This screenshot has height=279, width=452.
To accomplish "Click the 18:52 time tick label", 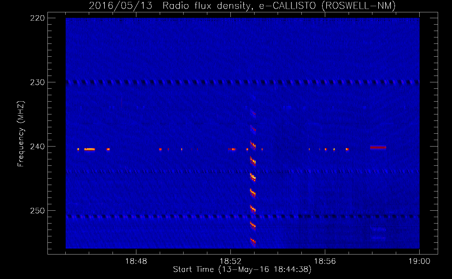I will click(231, 261).
